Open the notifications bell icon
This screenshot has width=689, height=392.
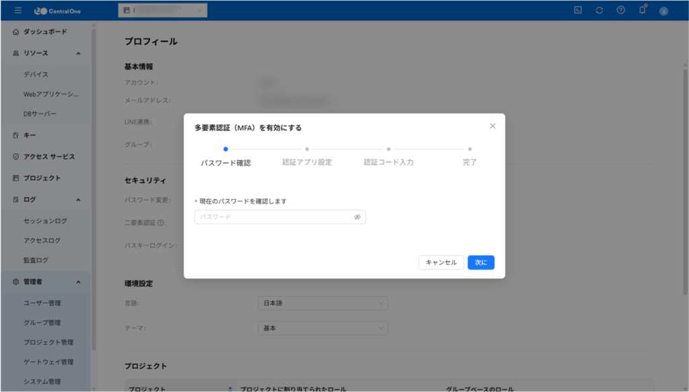(642, 10)
